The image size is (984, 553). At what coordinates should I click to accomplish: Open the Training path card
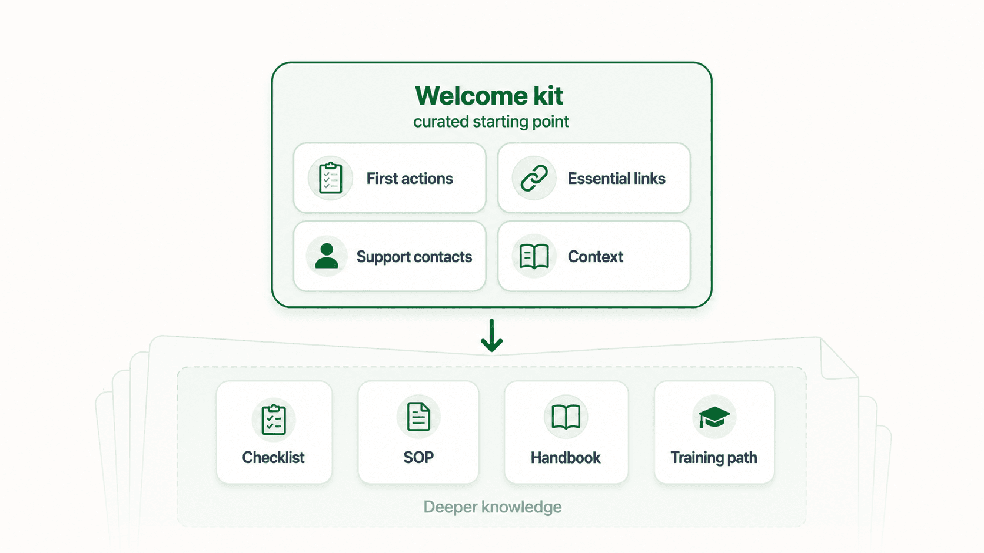point(714,433)
